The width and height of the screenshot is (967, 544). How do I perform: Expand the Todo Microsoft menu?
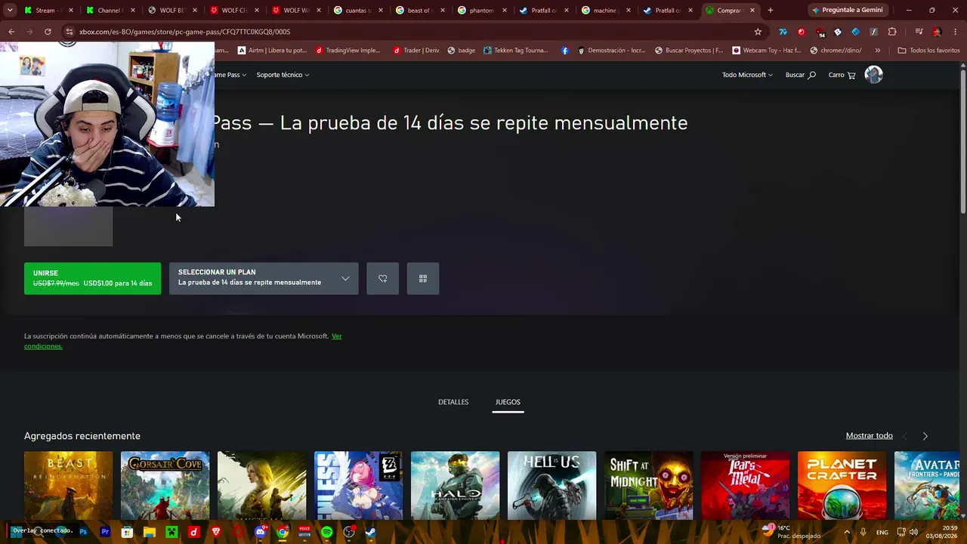pos(747,75)
